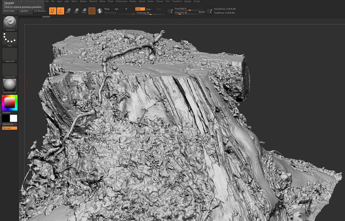Toggle Zadd sculpting mode

click(140, 9)
